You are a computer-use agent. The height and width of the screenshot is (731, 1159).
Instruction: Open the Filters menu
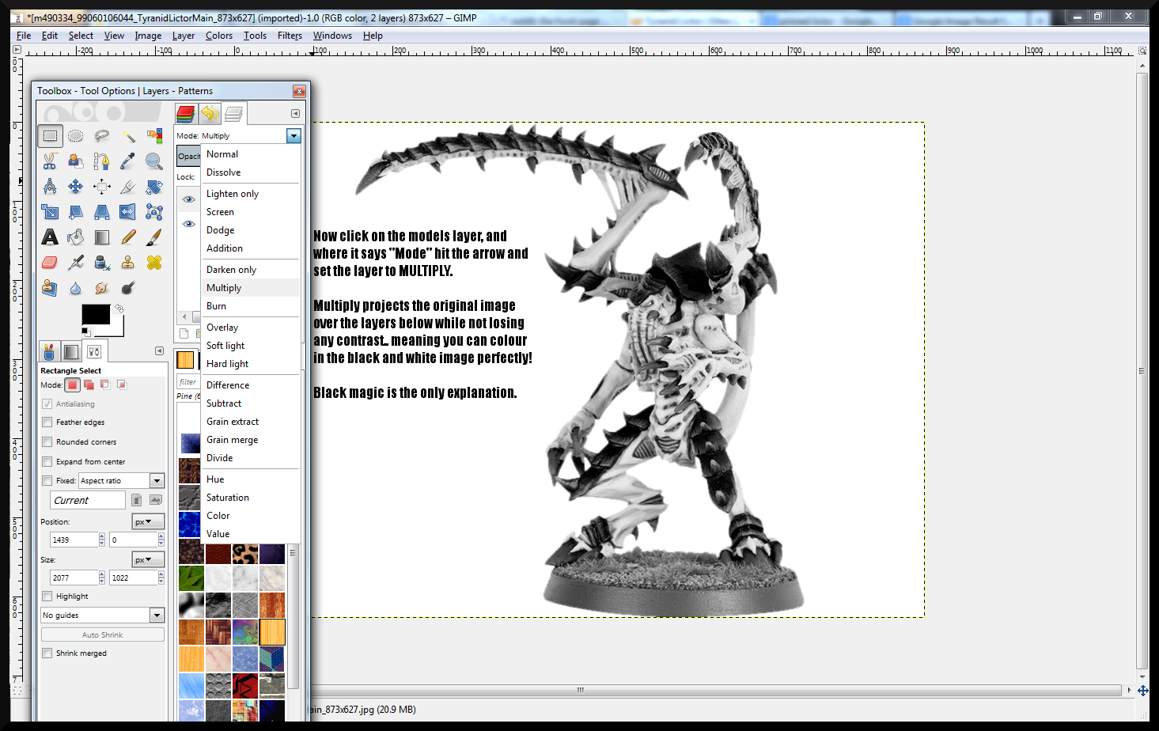[x=290, y=36]
